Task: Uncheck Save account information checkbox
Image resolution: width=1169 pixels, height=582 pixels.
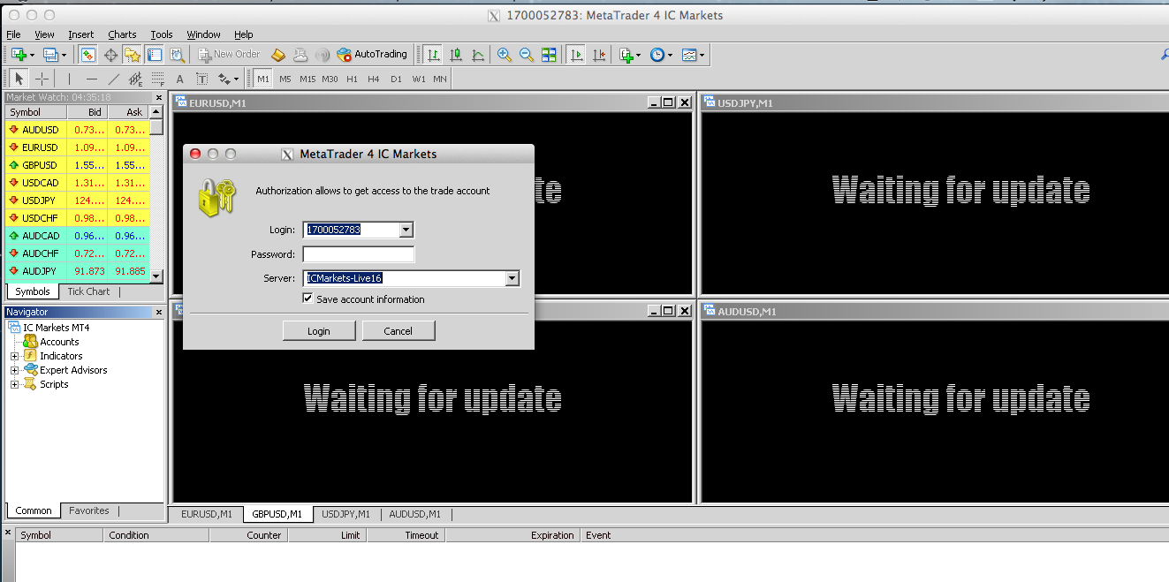Action: coord(307,299)
